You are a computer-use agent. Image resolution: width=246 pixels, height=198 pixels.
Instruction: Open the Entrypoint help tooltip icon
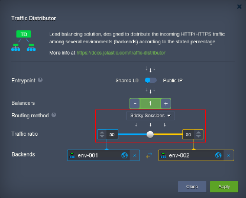pos(40,80)
